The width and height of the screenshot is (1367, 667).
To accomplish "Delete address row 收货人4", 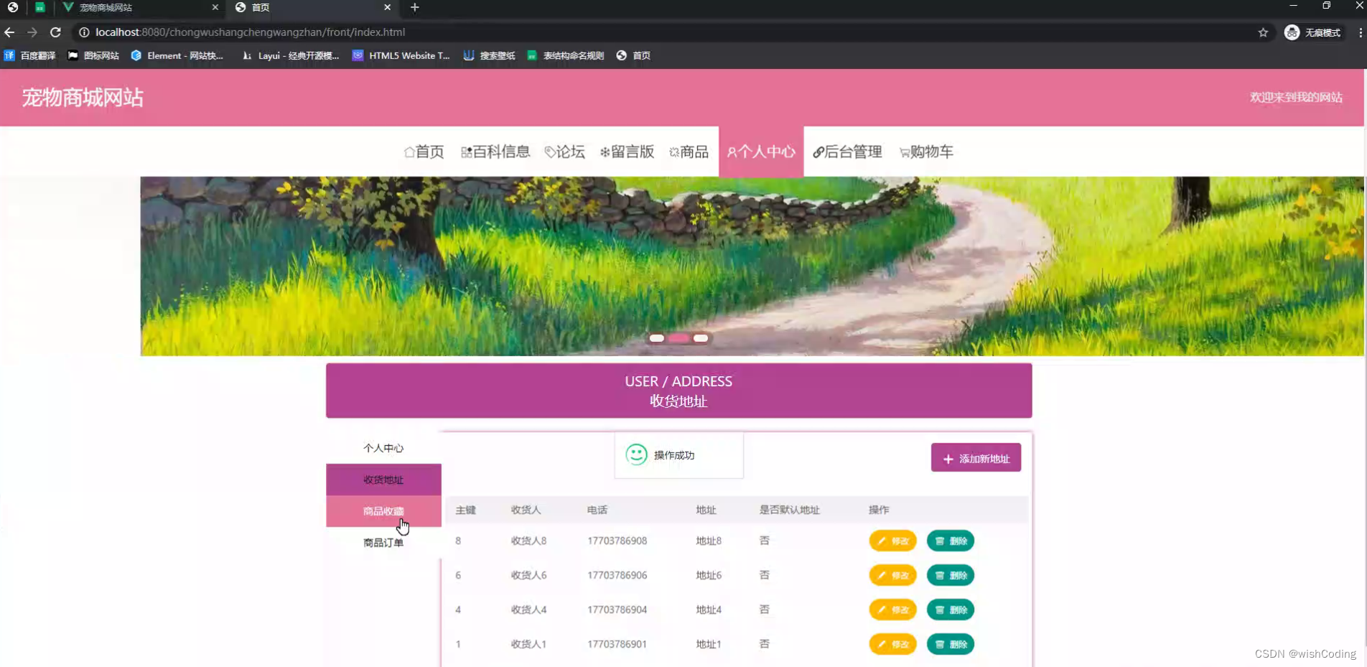I will click(951, 610).
